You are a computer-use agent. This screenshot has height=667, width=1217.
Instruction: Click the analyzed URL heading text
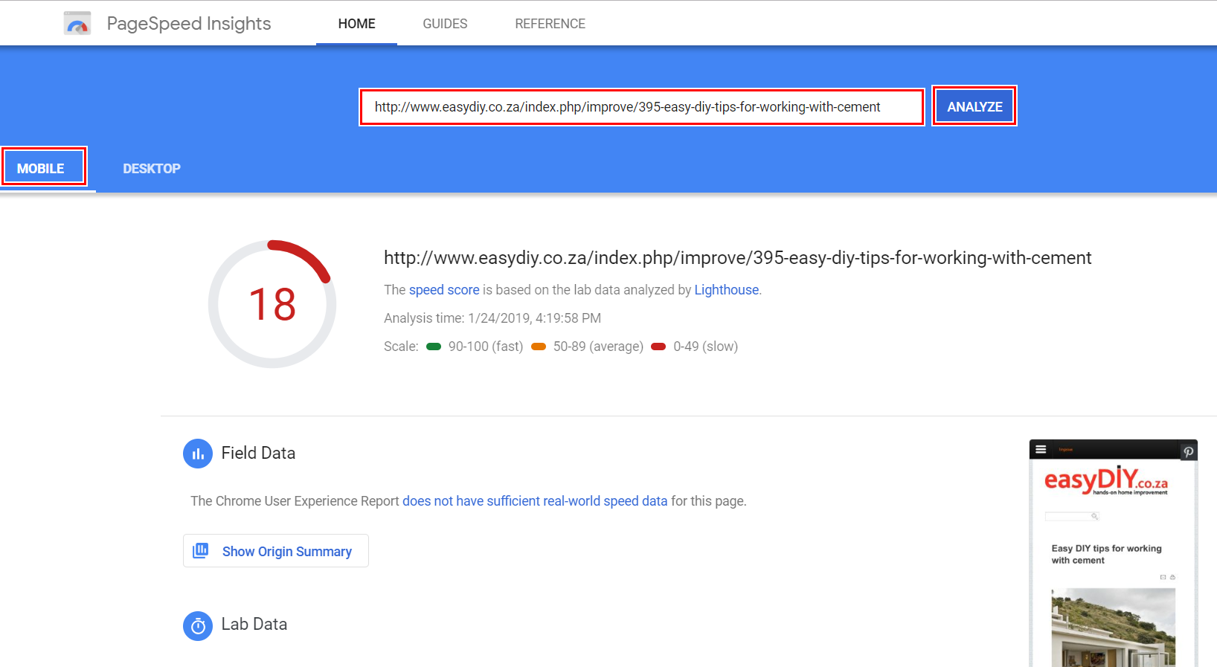pyautogui.click(x=737, y=258)
